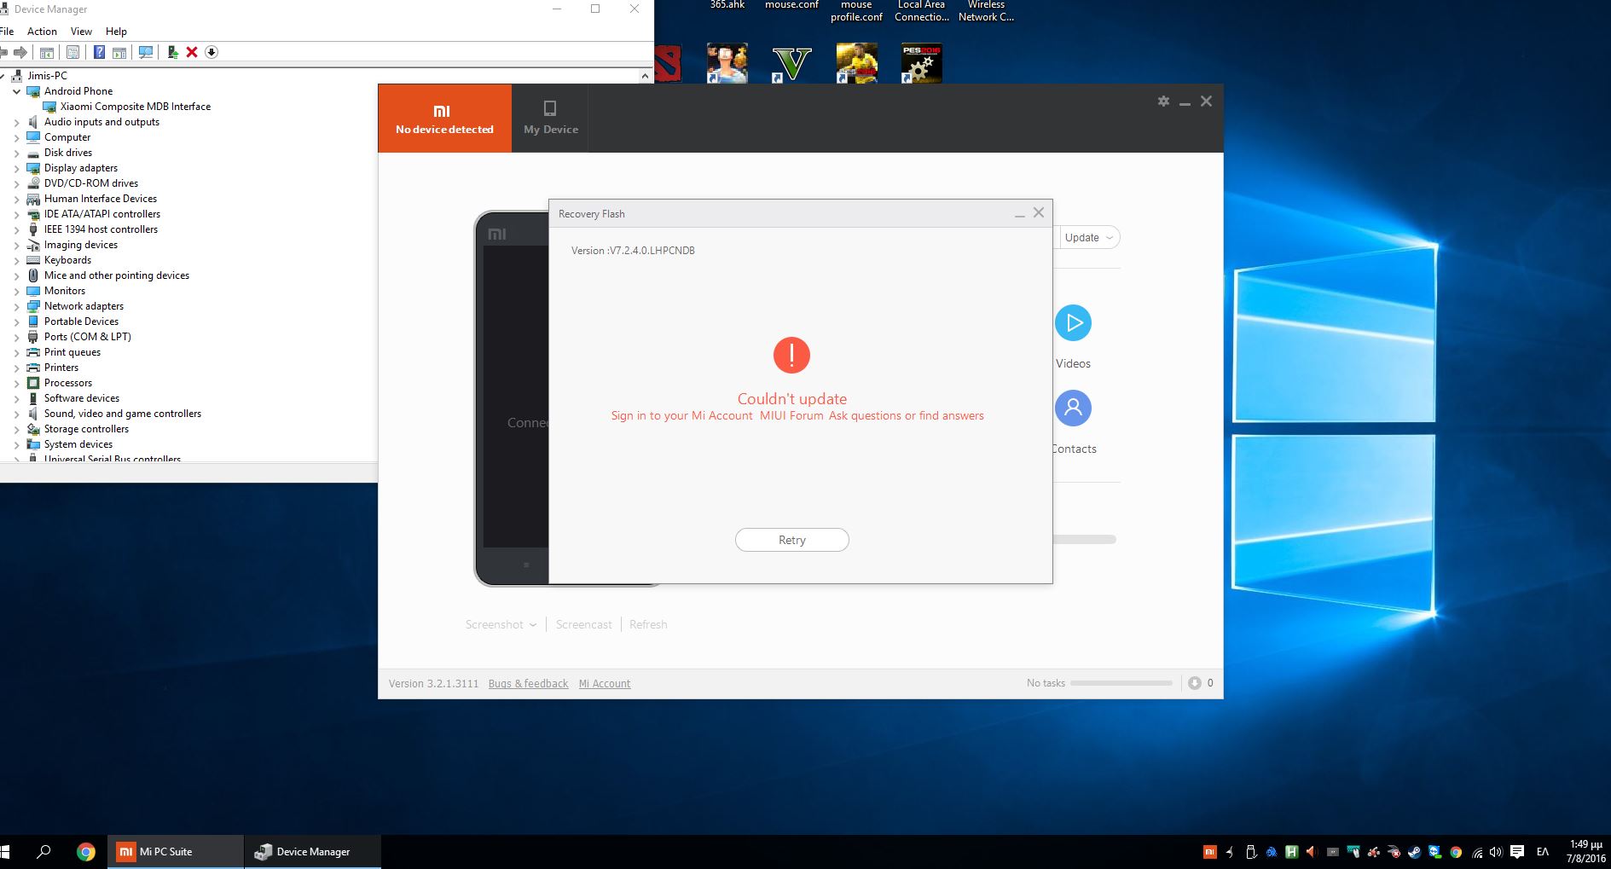The image size is (1611, 869).
Task: Open the download tasks icon in status bar
Action: tap(1195, 683)
